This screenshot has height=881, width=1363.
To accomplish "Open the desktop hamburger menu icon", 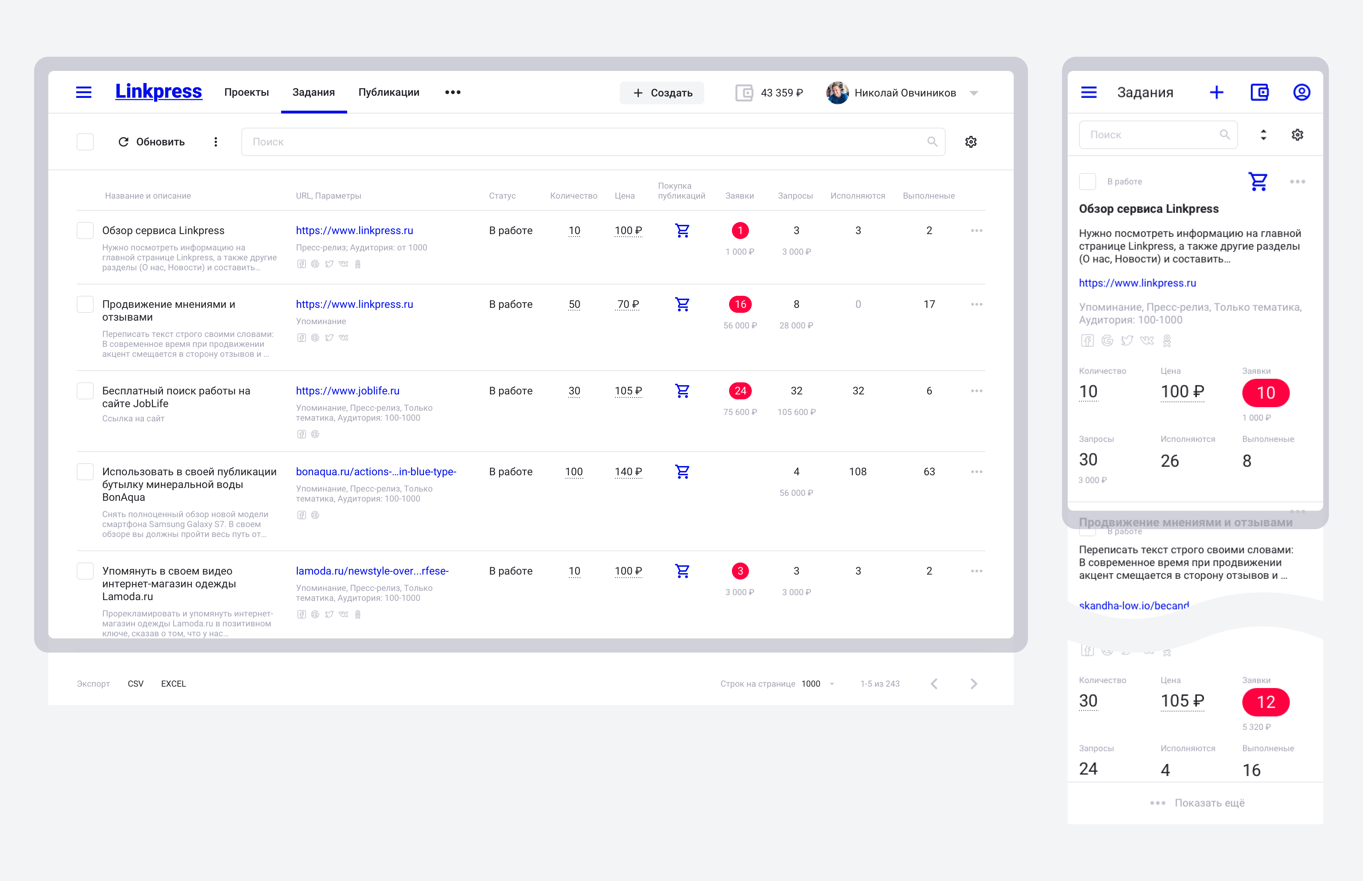I will (83, 92).
